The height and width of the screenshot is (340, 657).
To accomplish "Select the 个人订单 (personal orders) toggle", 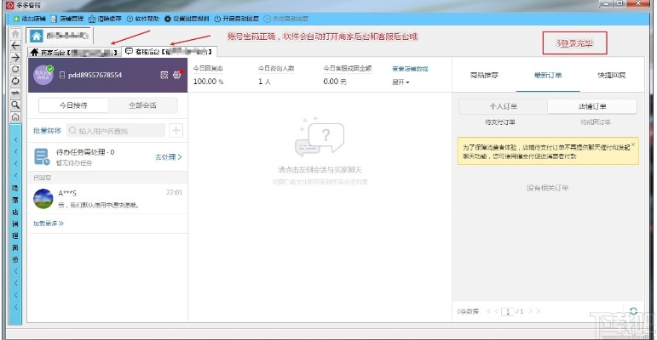I will (502, 106).
